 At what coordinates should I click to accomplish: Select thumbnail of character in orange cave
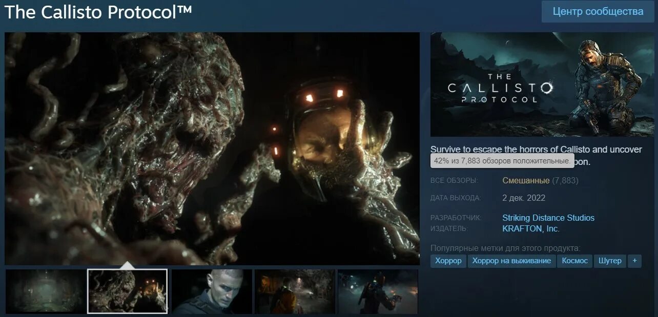295,291
